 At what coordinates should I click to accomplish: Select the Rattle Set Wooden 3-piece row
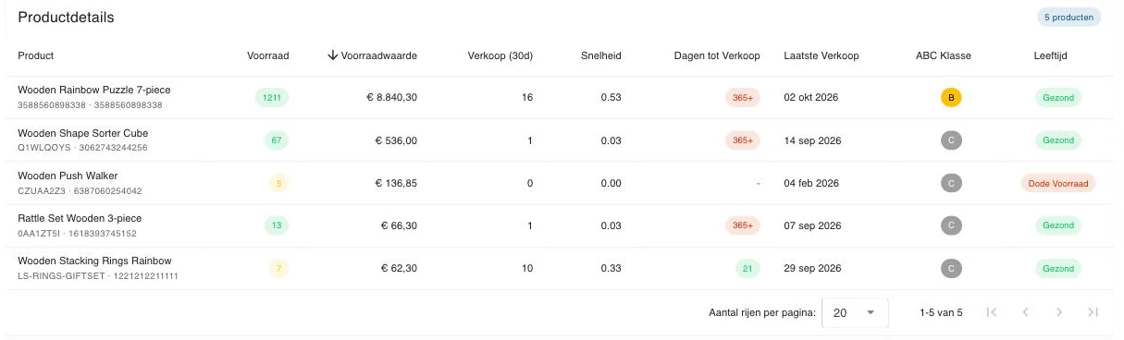pos(562,225)
